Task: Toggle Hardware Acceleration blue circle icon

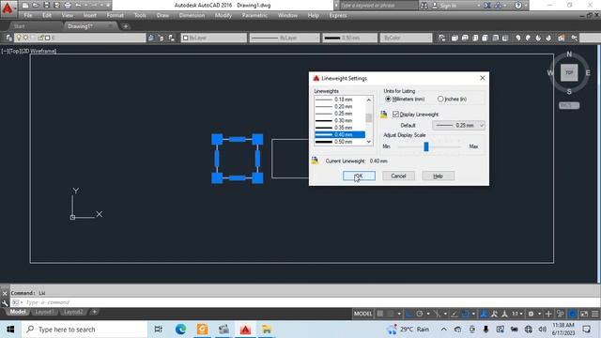Action: coord(572,314)
